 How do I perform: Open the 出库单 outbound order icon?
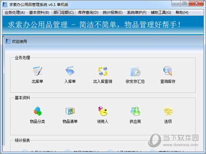coord(37,71)
